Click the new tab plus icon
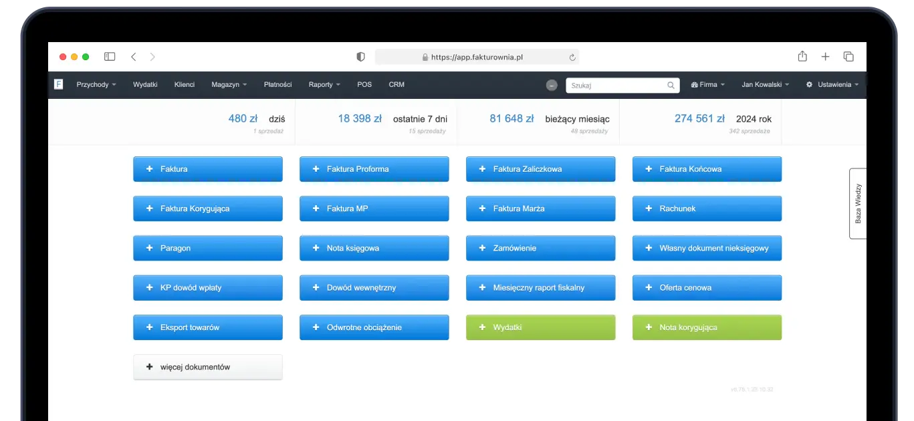The height and width of the screenshot is (421, 914). 825,57
